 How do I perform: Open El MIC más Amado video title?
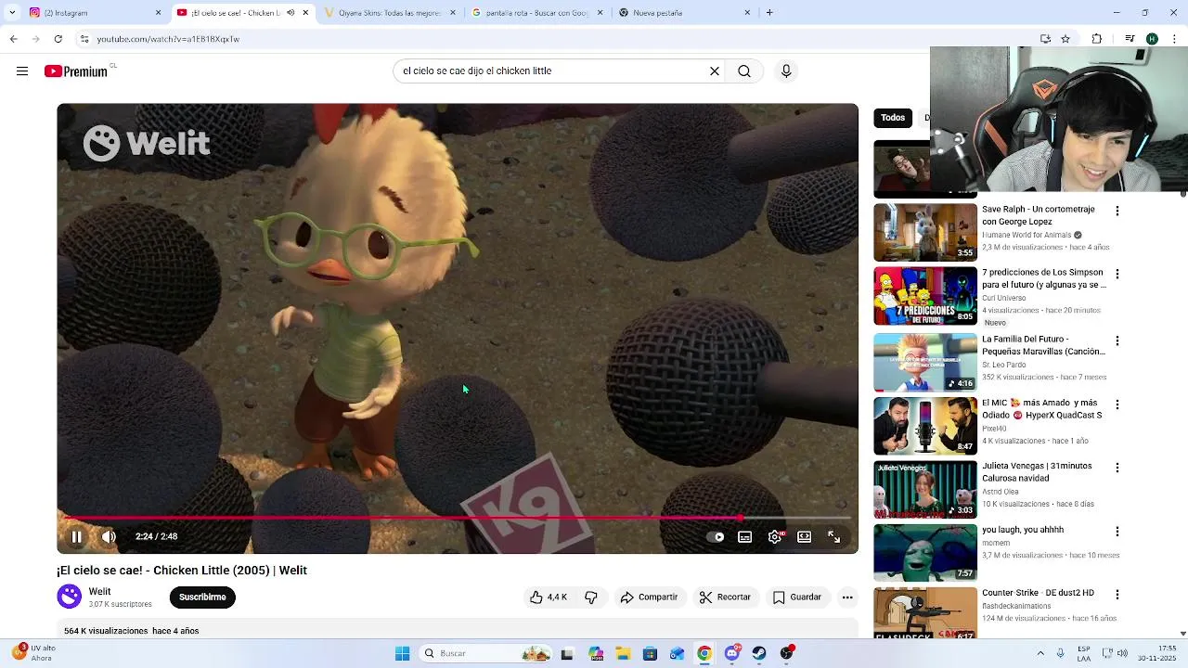pos(1042,409)
